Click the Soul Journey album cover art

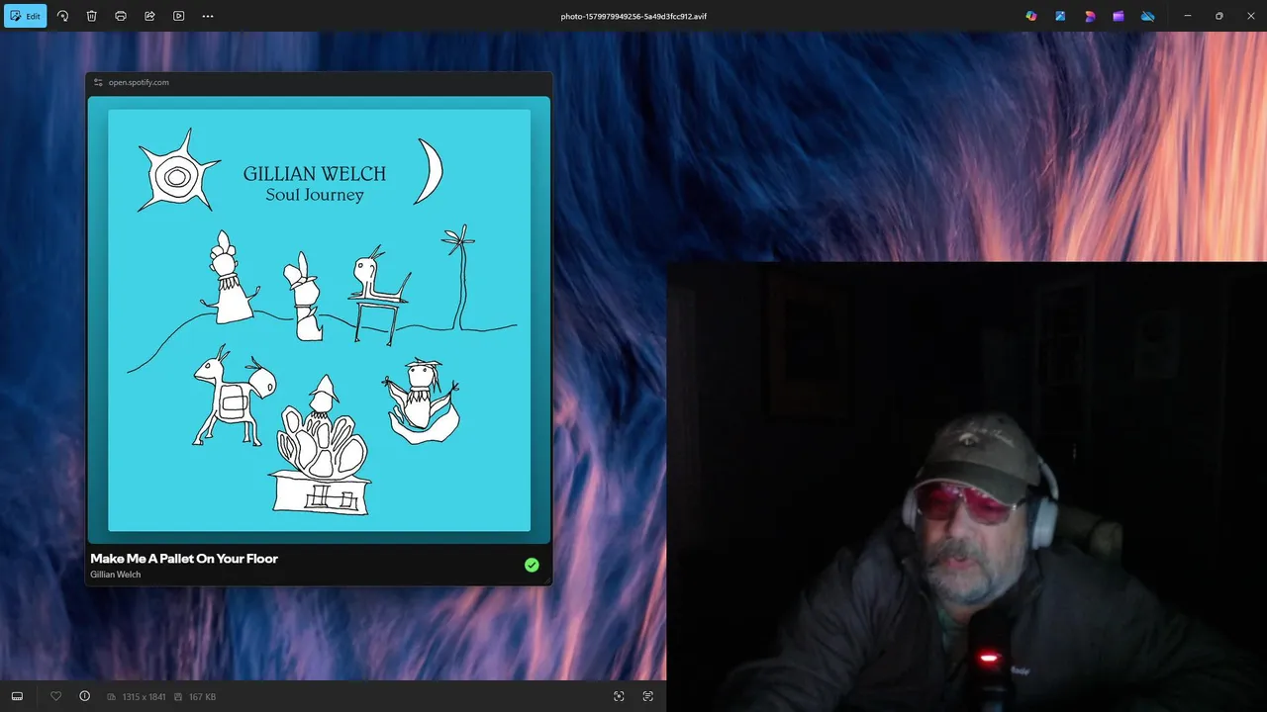click(319, 319)
